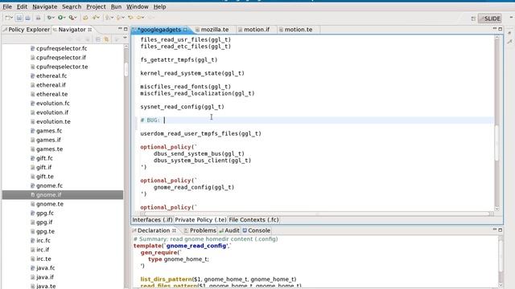Click the Problems tab icon
515x289 pixels.
click(186, 230)
